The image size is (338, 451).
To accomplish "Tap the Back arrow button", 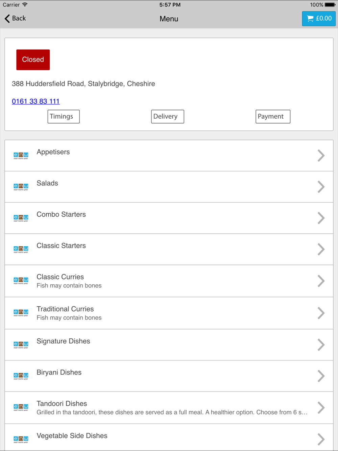I will 15,18.
